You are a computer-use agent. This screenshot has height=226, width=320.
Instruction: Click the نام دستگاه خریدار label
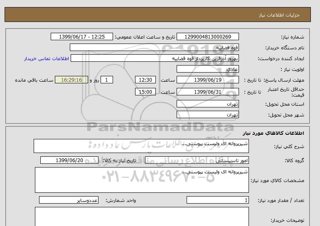point(285,48)
